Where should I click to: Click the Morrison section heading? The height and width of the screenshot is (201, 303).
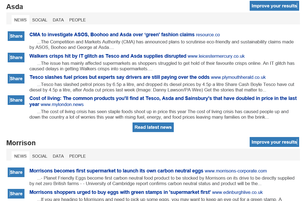click(21, 143)
